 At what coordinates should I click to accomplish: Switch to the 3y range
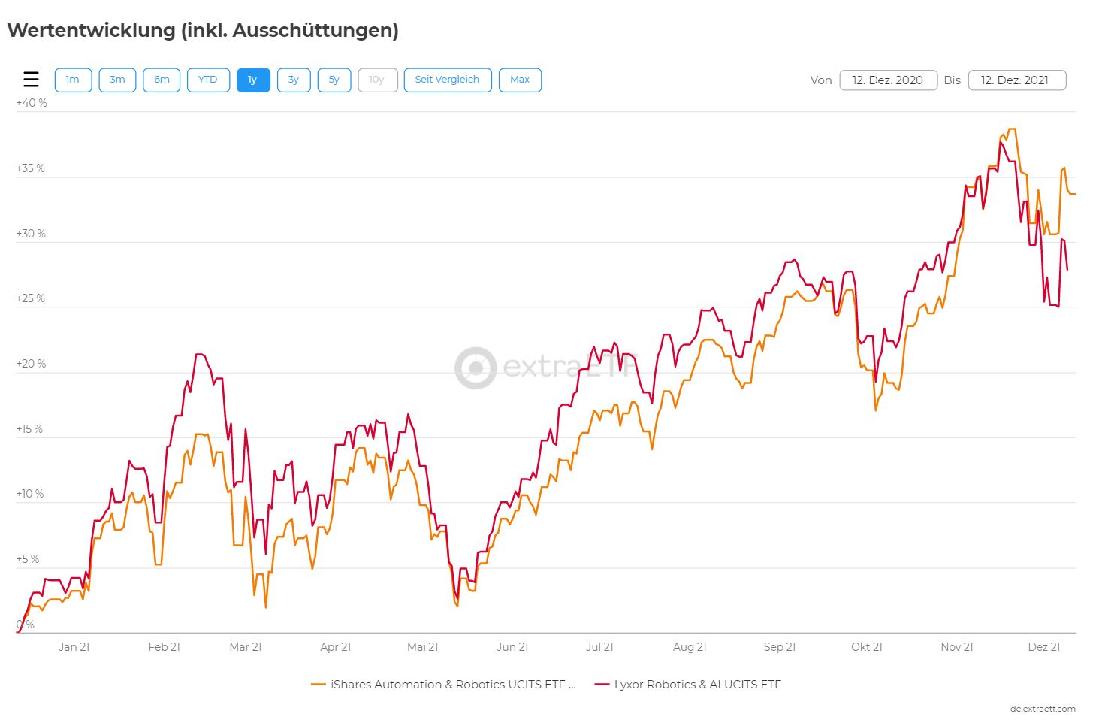[x=294, y=80]
